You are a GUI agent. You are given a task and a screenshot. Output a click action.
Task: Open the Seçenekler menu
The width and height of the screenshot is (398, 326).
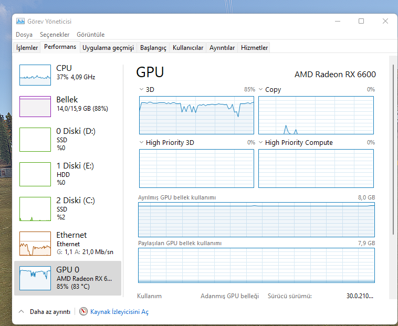pyautogui.click(x=55, y=35)
